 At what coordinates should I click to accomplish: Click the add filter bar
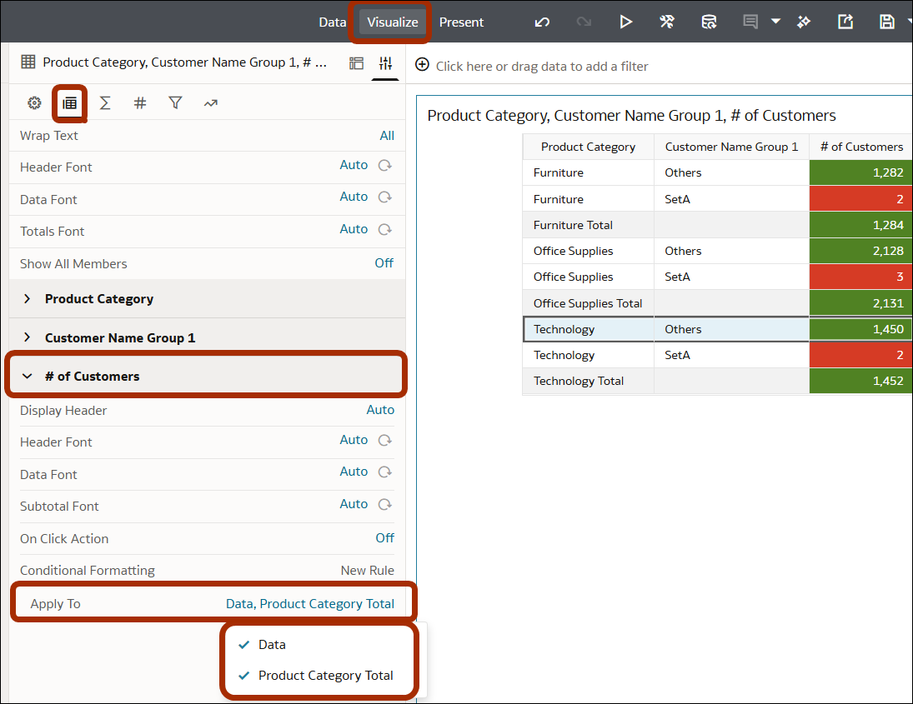(x=541, y=66)
